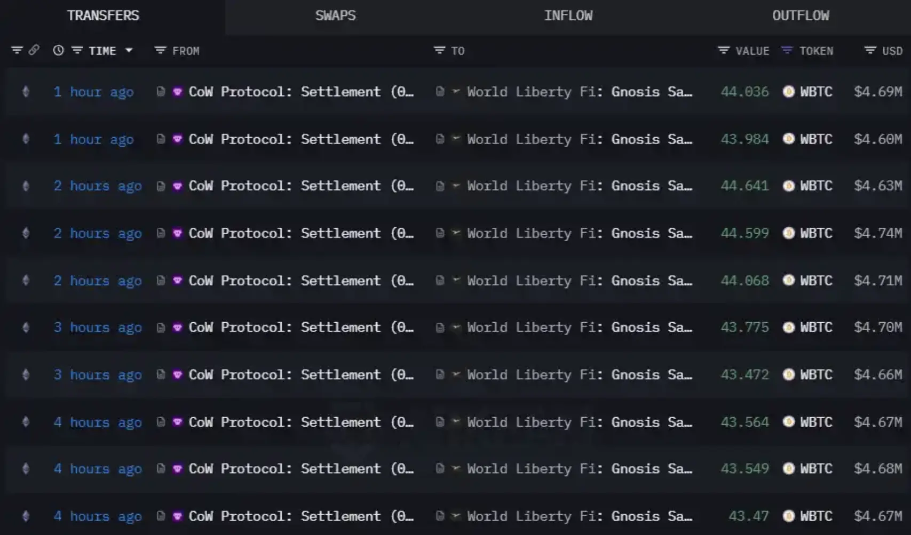Click the $4.67M amount in 43.47 WBTC row
The image size is (911, 535).
877,516
